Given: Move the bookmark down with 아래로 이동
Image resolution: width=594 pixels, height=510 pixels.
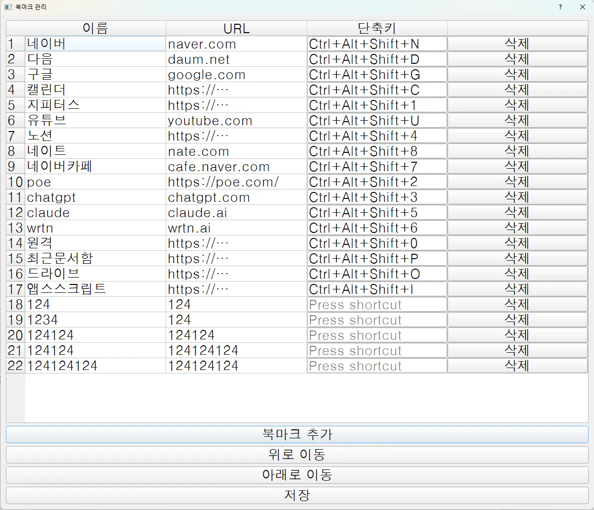Looking at the screenshot, I should [x=297, y=475].
